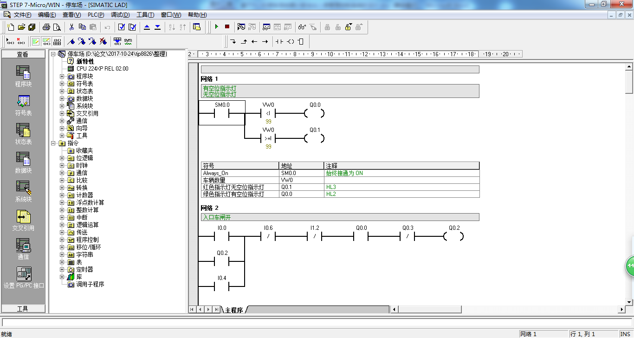Click the Delete Network icon
The height and width of the screenshot is (338, 634).
click(20, 41)
